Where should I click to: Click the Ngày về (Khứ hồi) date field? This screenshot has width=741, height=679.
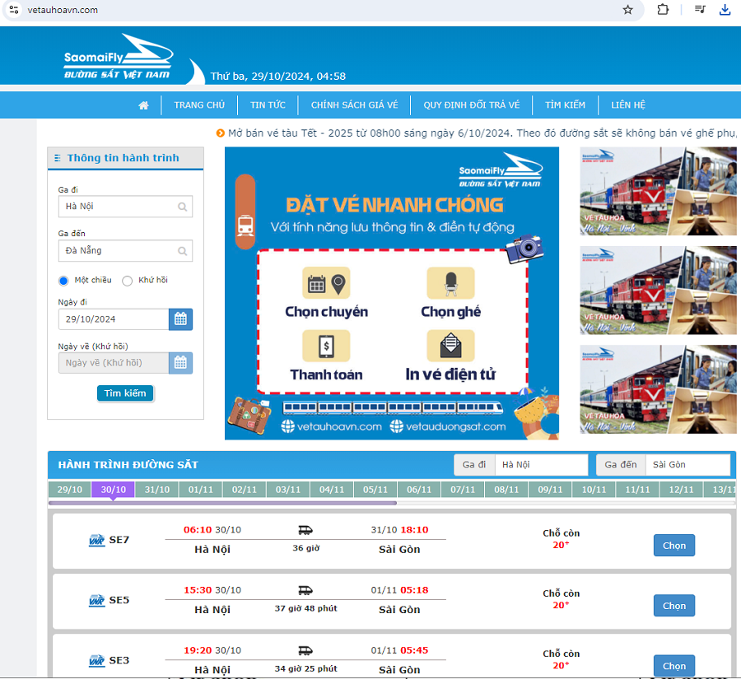[114, 363]
